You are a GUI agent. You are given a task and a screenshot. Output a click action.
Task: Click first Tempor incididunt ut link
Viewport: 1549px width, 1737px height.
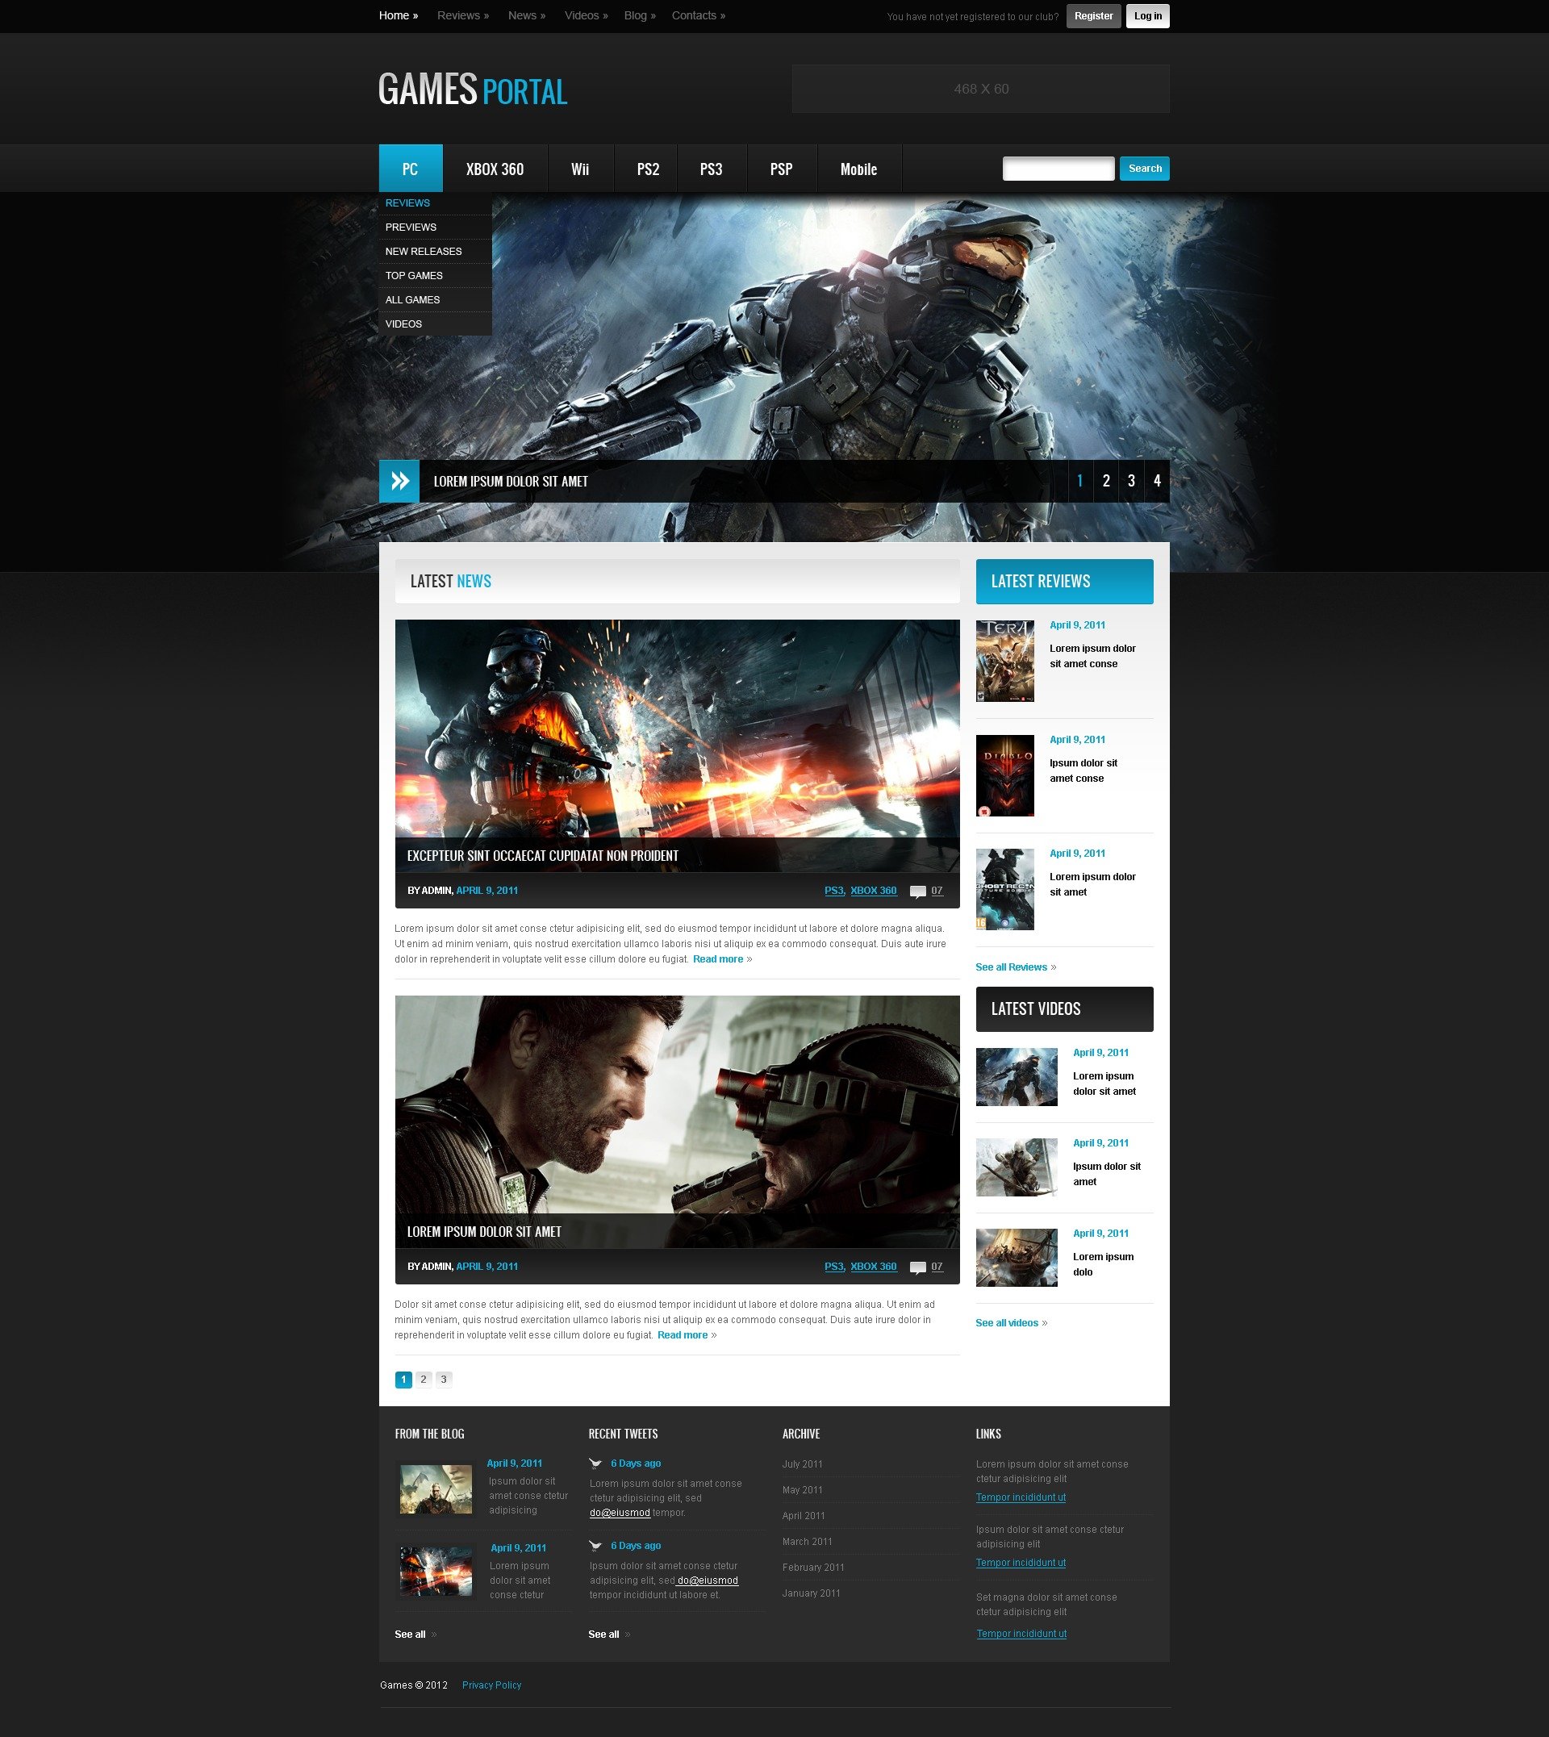point(1021,1498)
